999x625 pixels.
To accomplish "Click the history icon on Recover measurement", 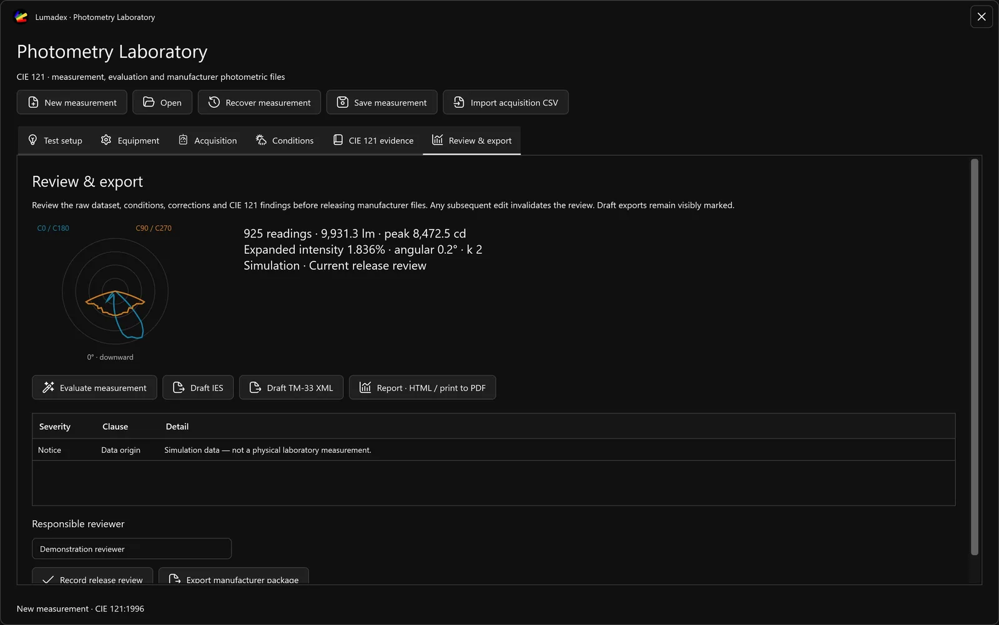I will point(214,102).
